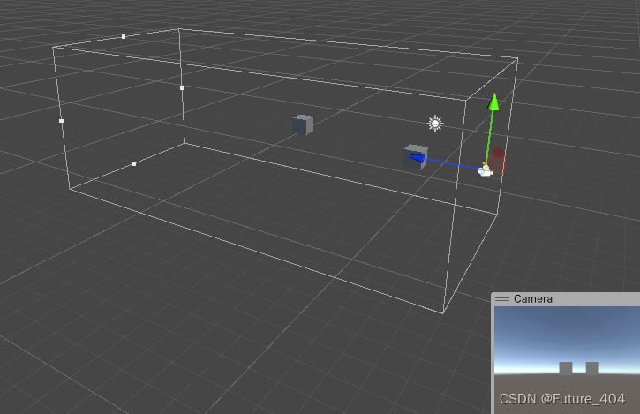Click the frustum handle on top edge
This screenshot has width=640, height=414.
(124, 37)
